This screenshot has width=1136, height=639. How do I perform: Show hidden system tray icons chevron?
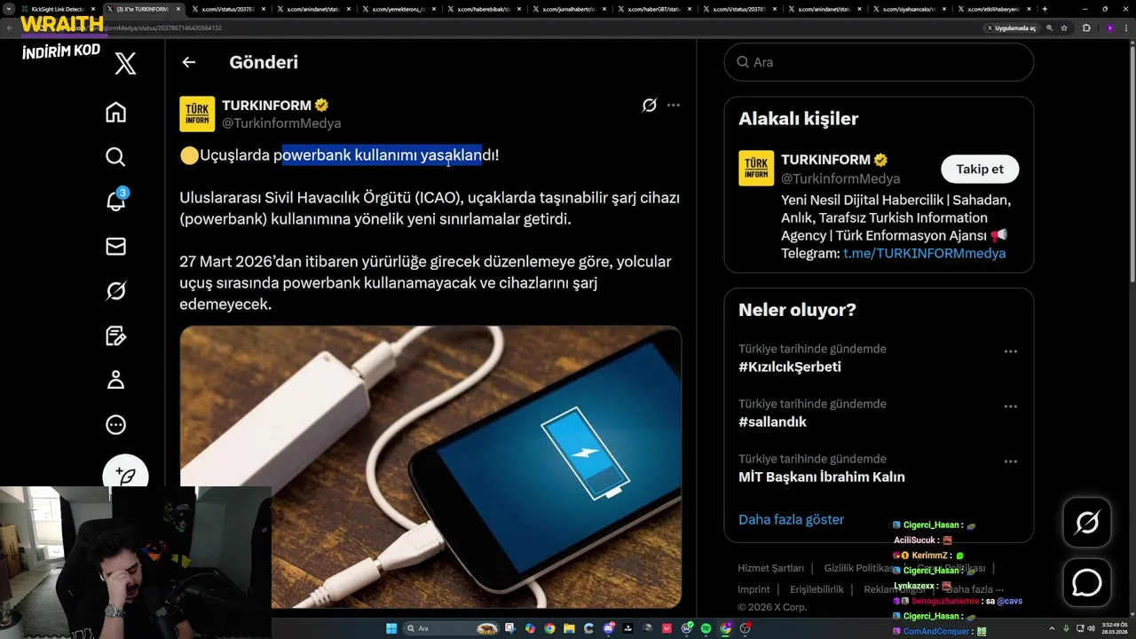pos(1052,628)
